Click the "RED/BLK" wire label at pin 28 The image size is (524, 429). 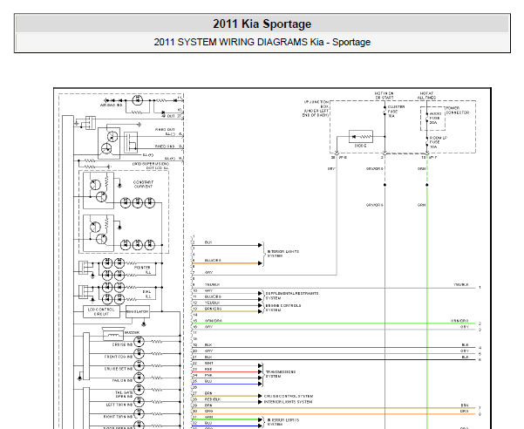[212, 399]
